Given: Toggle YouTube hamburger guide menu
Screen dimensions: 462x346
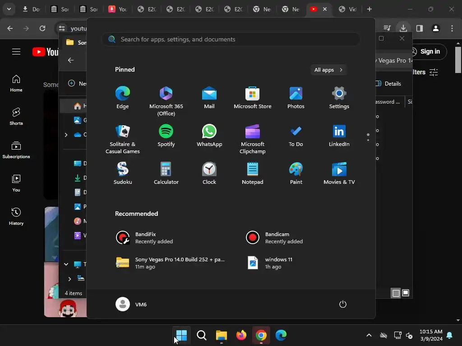Looking at the screenshot, I should [x=16, y=52].
